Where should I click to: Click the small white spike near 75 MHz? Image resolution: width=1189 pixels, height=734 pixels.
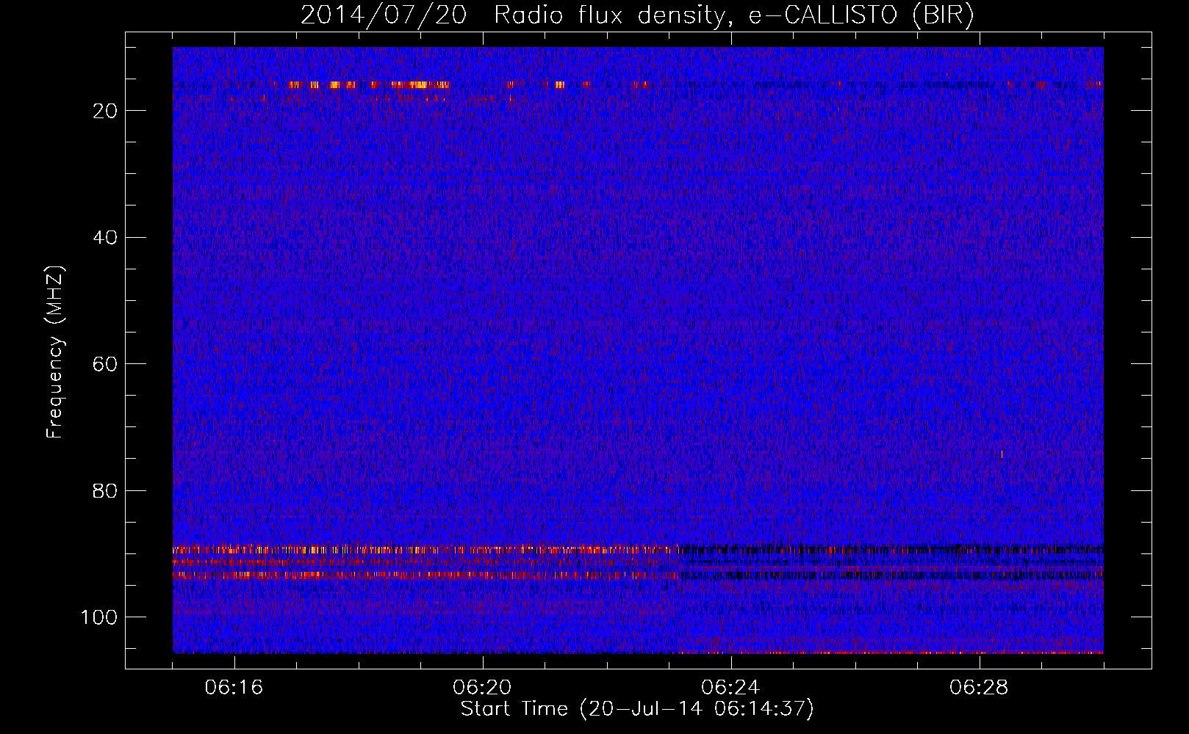[x=1002, y=454]
